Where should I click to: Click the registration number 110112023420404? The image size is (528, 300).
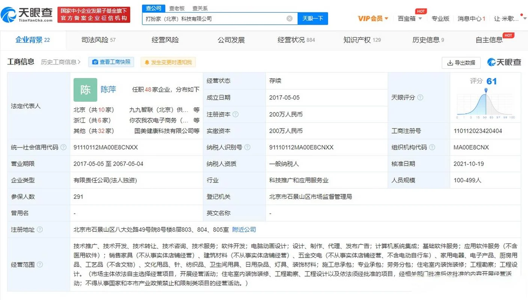click(478, 131)
